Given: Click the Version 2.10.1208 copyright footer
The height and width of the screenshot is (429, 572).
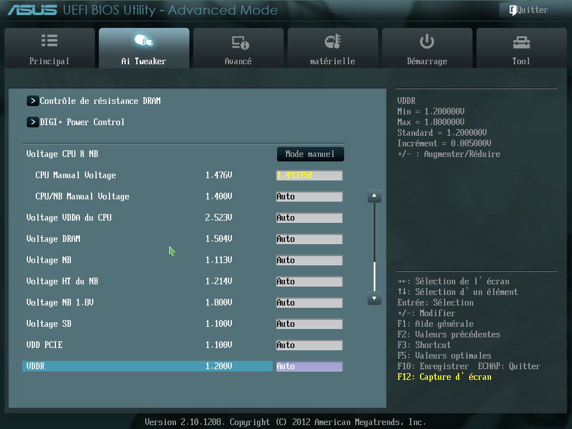Looking at the screenshot, I should (285, 422).
